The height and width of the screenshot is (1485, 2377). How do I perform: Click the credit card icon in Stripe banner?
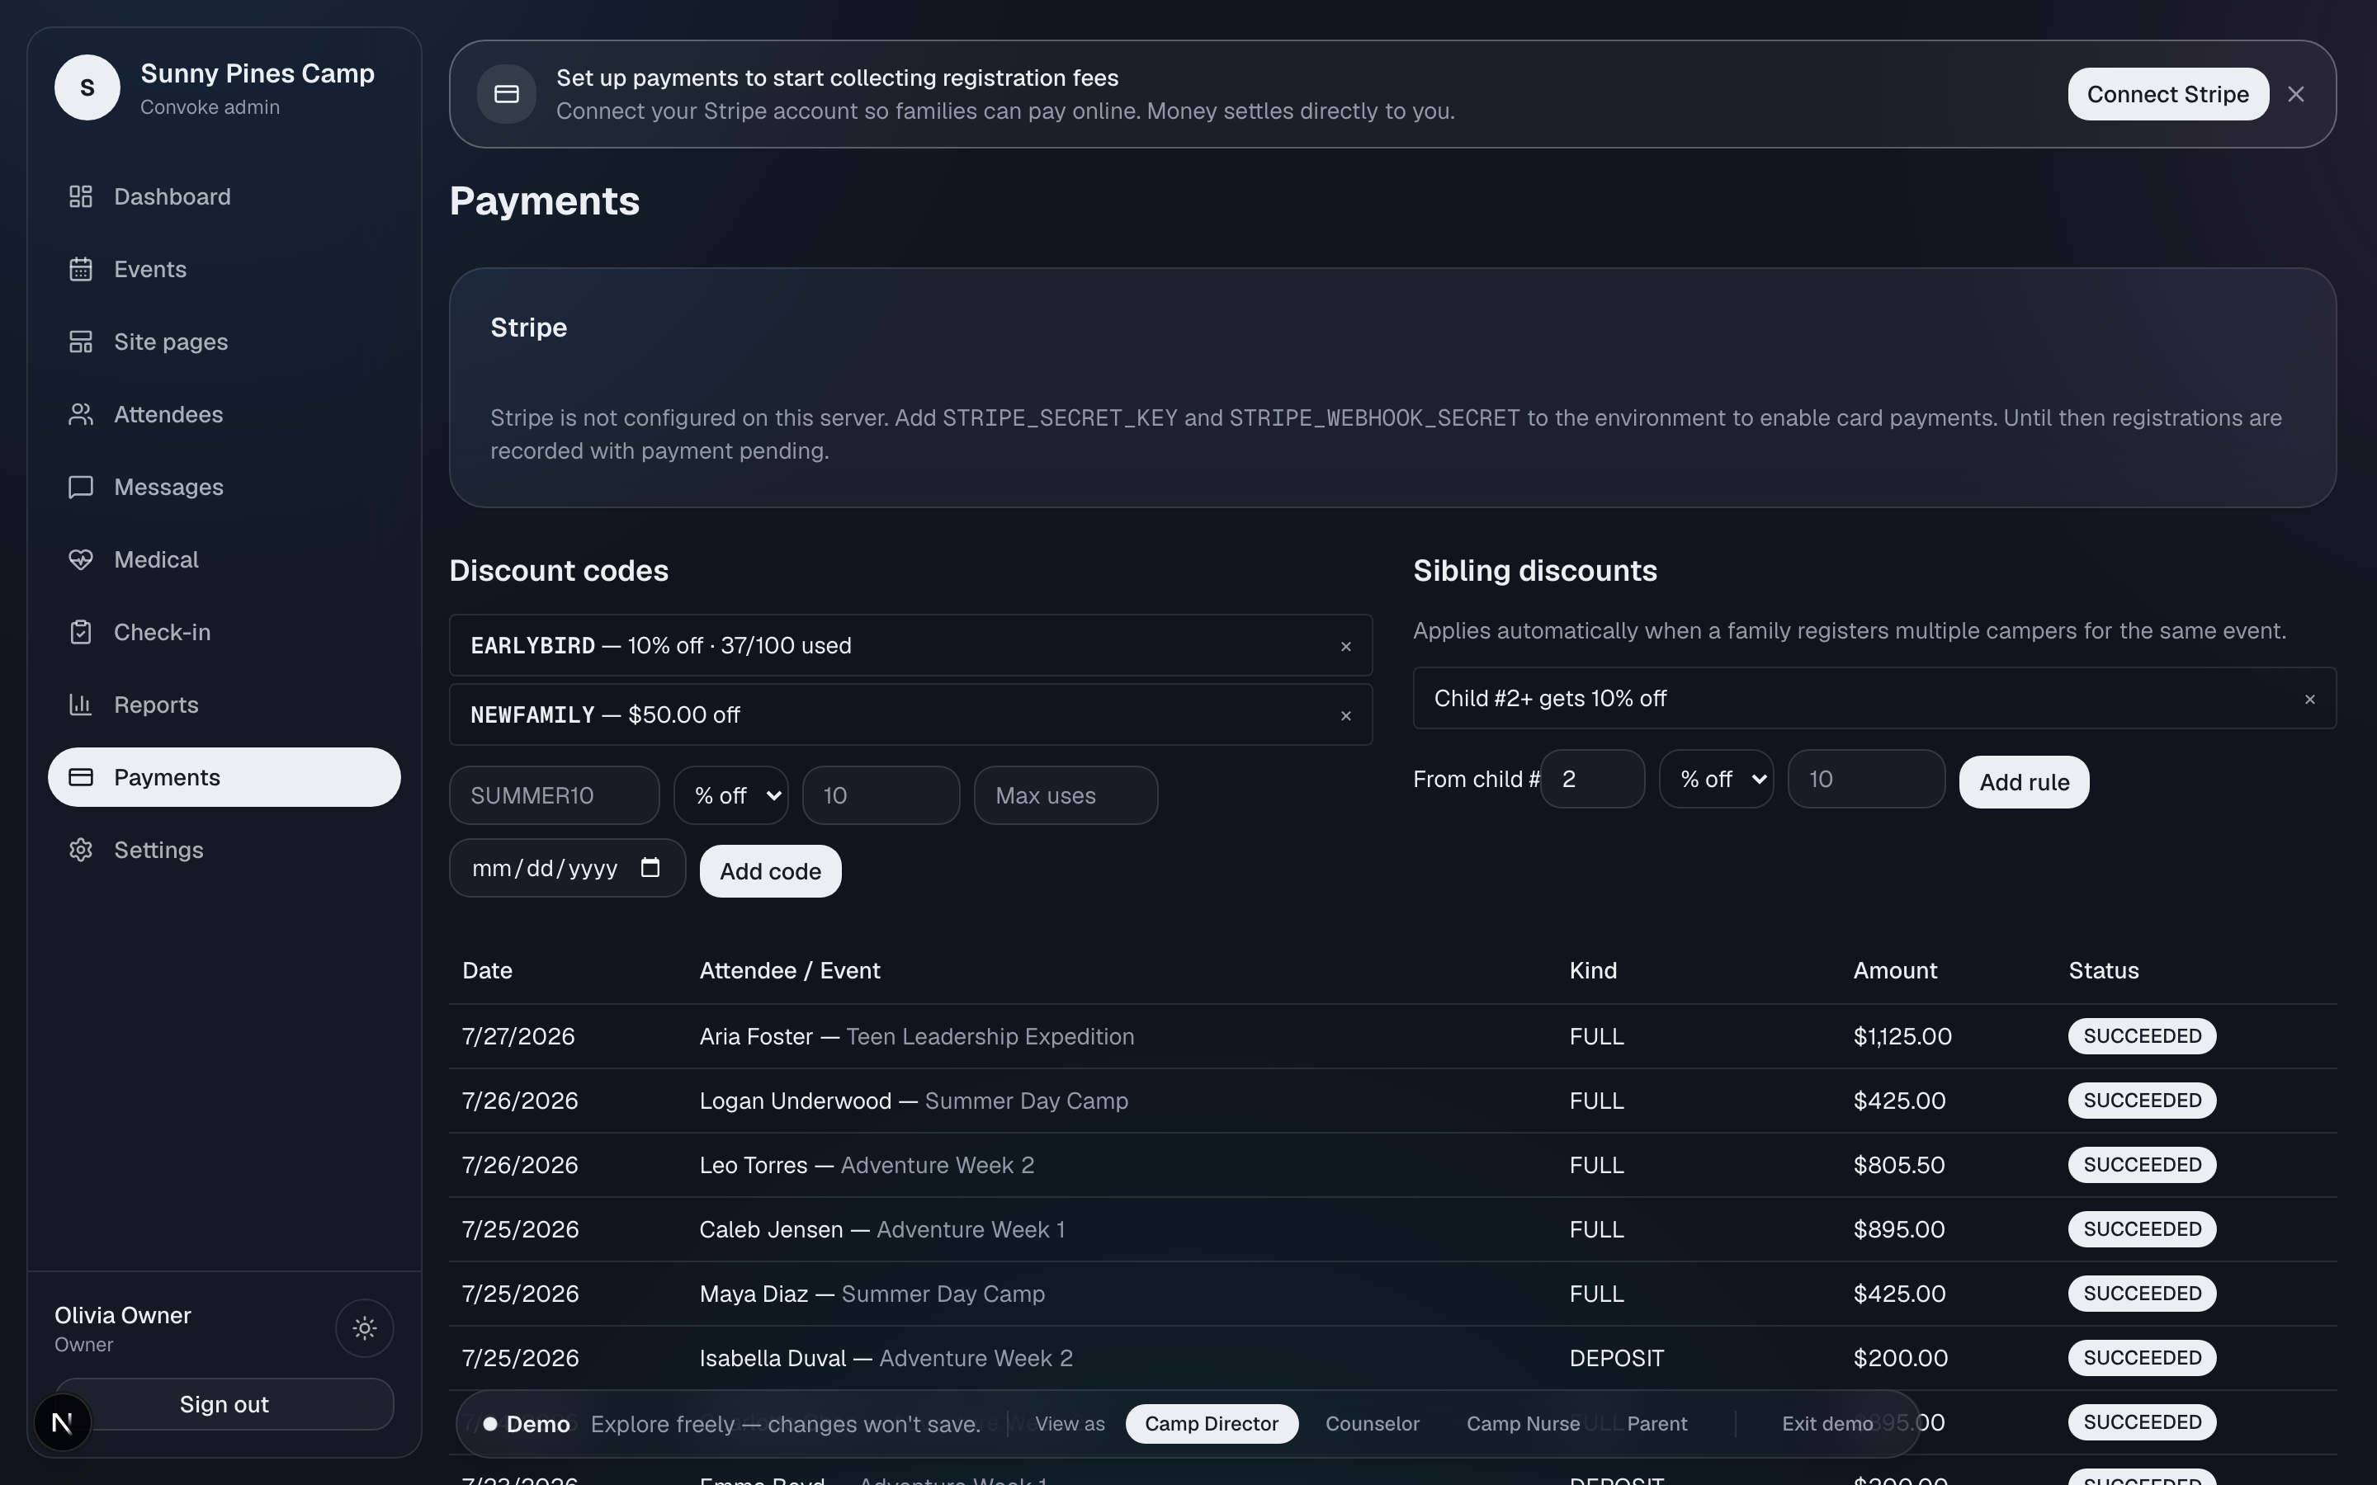[x=507, y=94]
